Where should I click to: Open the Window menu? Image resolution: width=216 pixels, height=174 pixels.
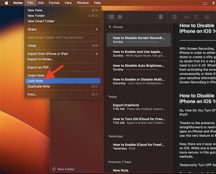pyautogui.click(x=83, y=3)
